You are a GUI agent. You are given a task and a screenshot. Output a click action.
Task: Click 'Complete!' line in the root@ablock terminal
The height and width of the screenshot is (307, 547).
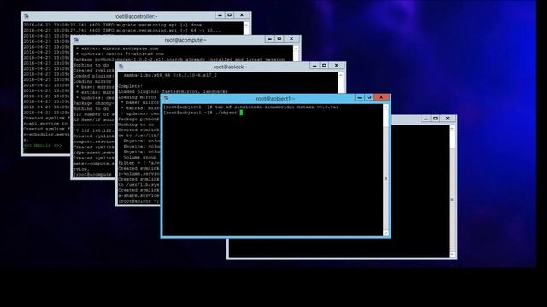tap(130, 86)
